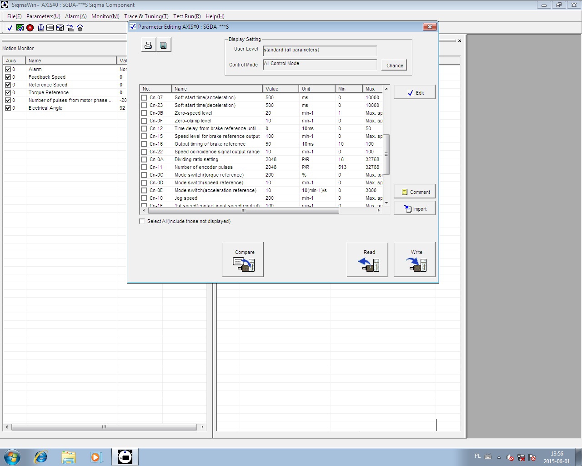Click the language indicator PL in tray
Viewport: 582px width, 466px height.
pos(477,456)
